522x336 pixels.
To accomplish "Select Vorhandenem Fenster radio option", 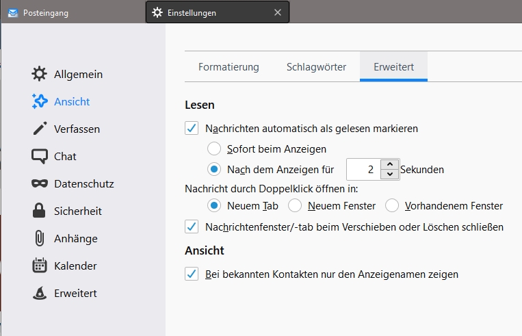I will [392, 205].
